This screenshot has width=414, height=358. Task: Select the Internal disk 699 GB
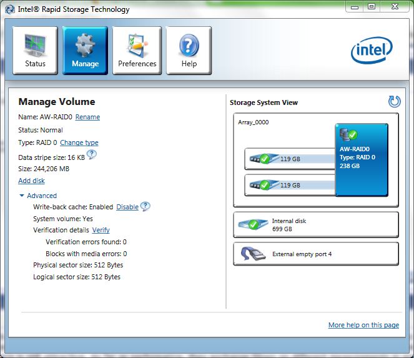(316, 225)
